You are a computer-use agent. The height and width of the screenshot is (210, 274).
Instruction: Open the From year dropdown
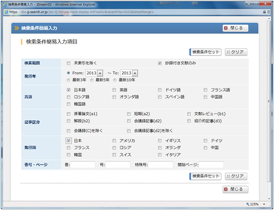(100, 73)
